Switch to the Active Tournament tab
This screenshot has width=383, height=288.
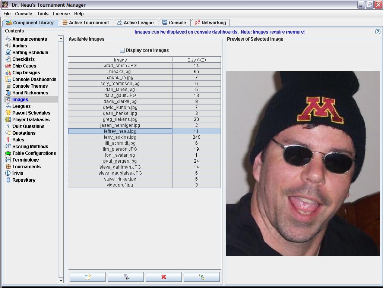point(86,22)
